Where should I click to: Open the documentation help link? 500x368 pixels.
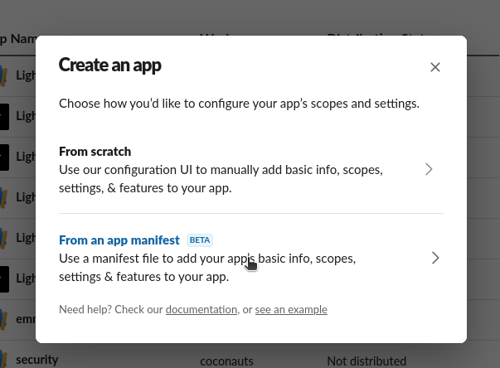(201, 309)
